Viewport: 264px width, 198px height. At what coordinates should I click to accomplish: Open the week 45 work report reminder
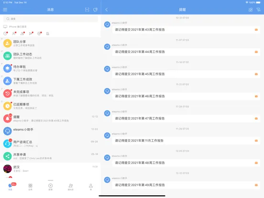point(186,74)
